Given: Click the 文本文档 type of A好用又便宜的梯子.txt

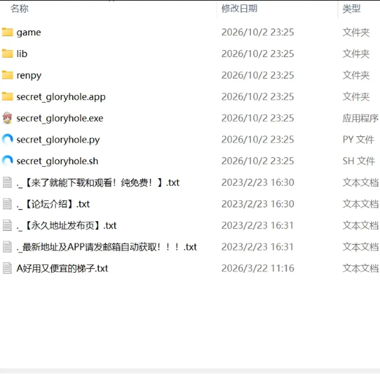Looking at the screenshot, I should tap(360, 268).
